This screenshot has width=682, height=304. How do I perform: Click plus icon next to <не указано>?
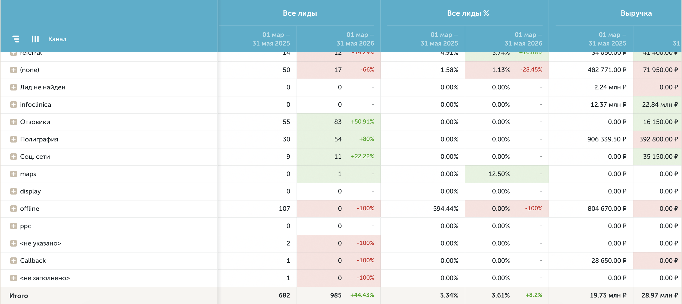[14, 243]
